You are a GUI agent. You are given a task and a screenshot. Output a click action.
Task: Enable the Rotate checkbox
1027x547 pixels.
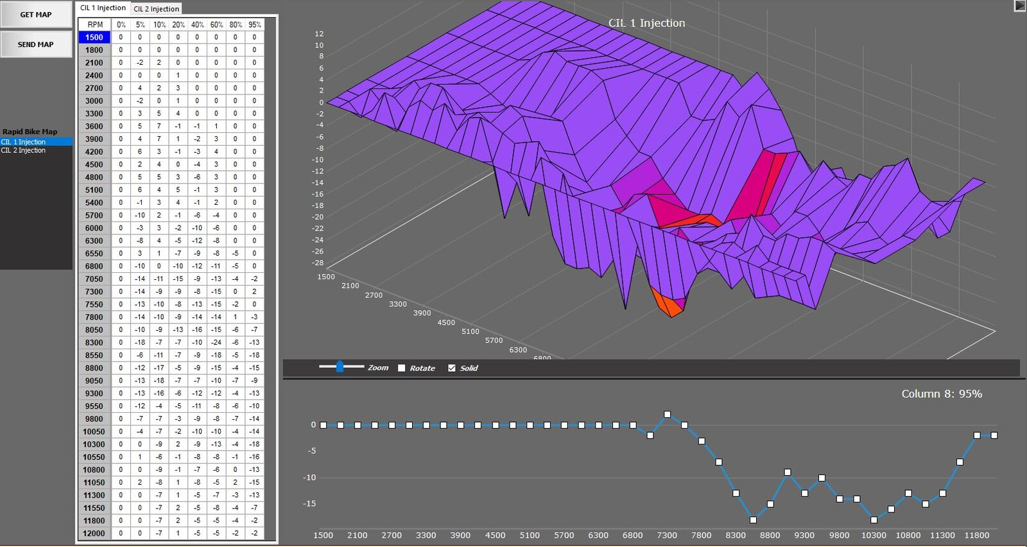[x=402, y=368]
